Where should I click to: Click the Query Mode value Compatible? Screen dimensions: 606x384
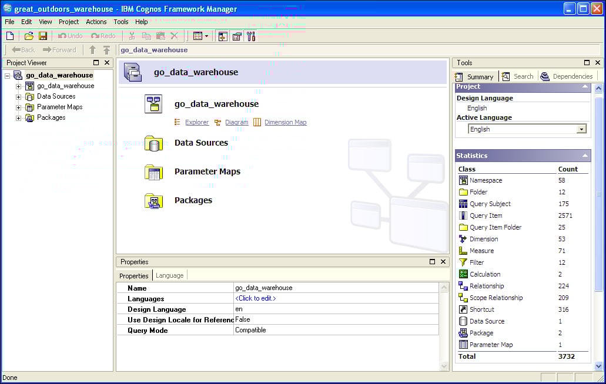(250, 330)
